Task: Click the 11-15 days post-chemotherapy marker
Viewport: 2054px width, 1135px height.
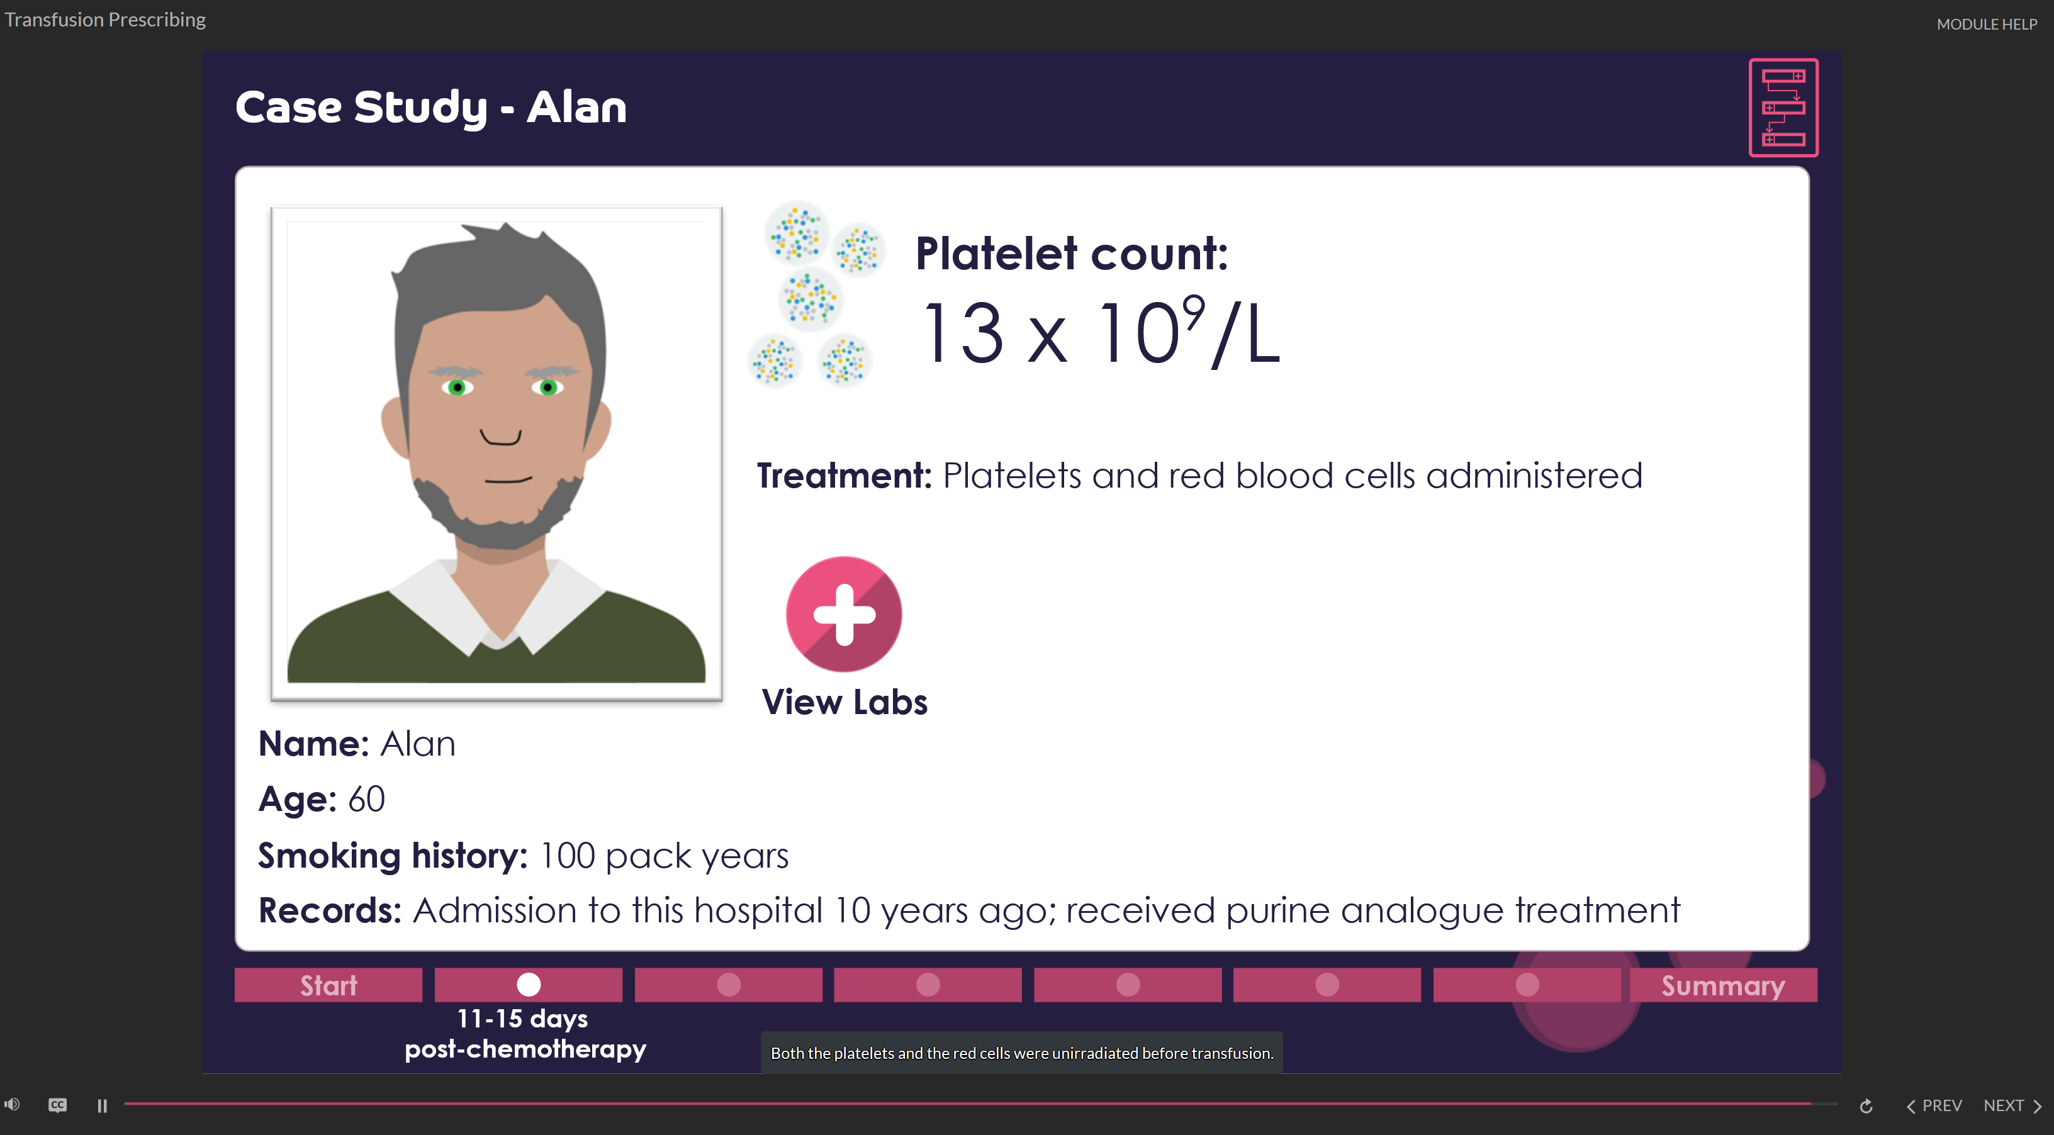Action: (528, 985)
